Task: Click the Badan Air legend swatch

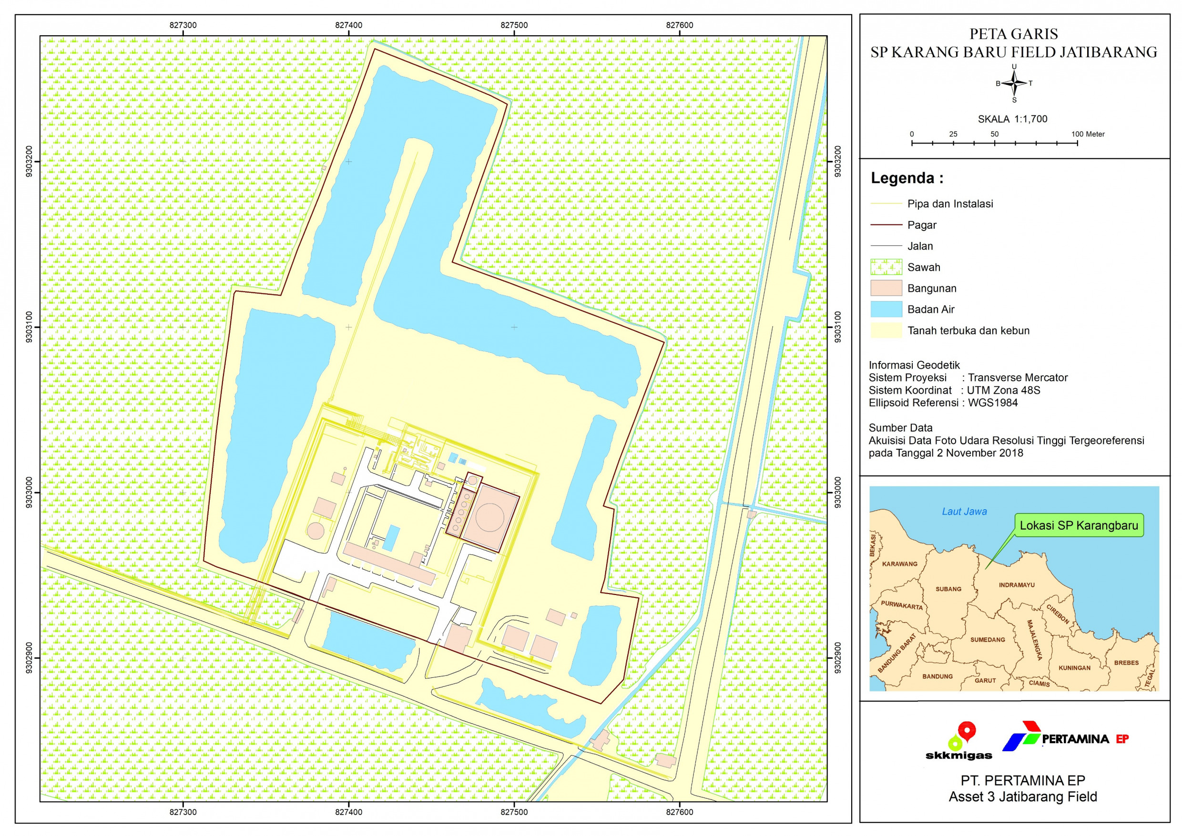Action: coord(886,309)
